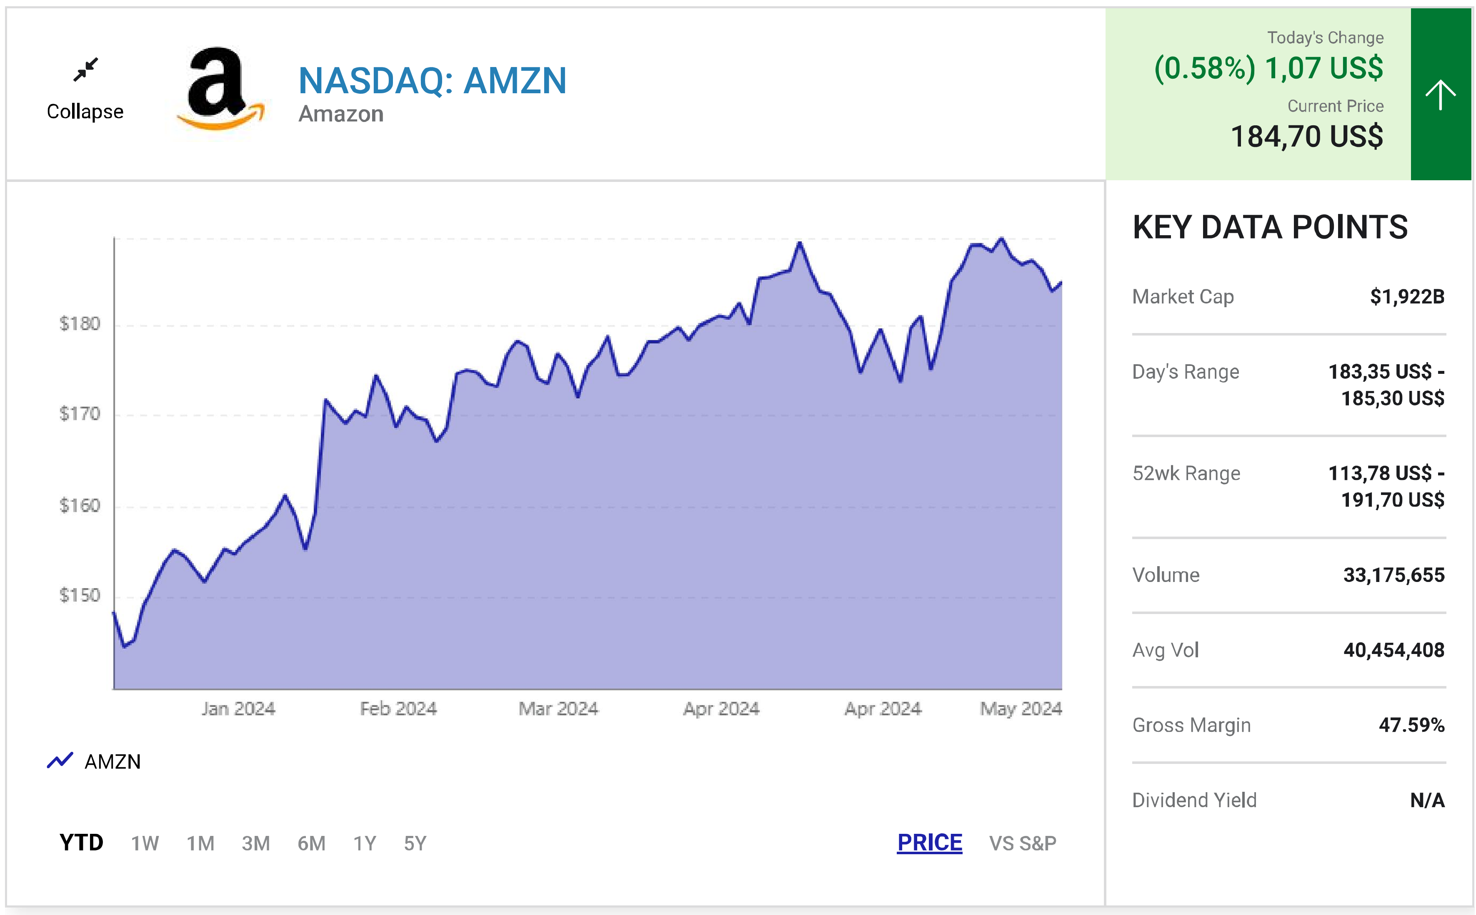1476x915 pixels.
Task: Toggle the AMZN series legend label
Action: click(x=113, y=761)
